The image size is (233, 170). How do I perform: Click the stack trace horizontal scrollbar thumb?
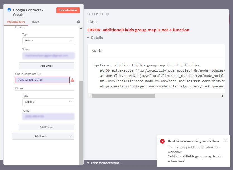tap(124, 96)
